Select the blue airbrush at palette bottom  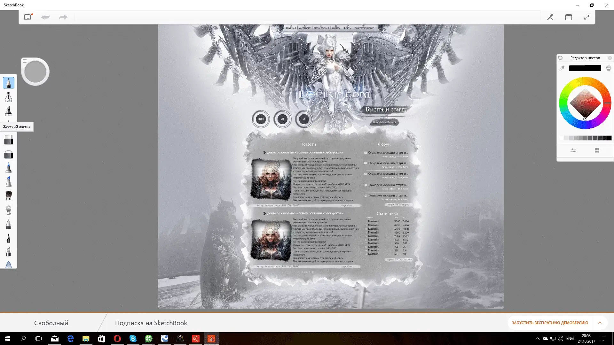[9, 264]
